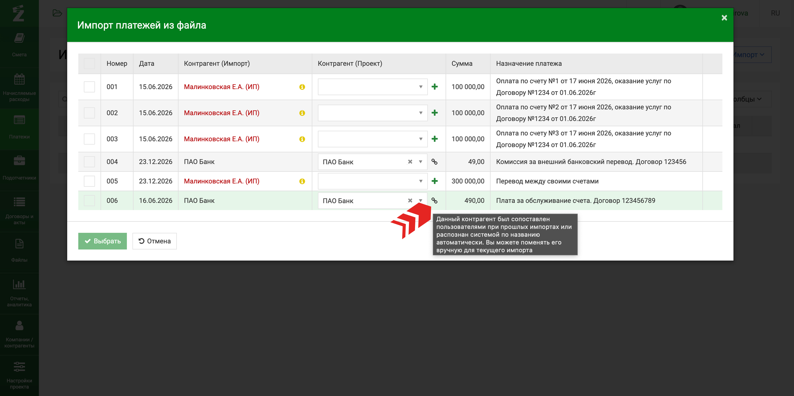Click the link icon in row 006

coord(434,201)
